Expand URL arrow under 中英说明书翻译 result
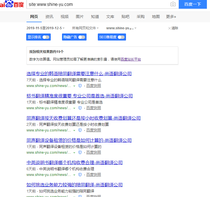This screenshot has width=210, height=197. click(74, 175)
